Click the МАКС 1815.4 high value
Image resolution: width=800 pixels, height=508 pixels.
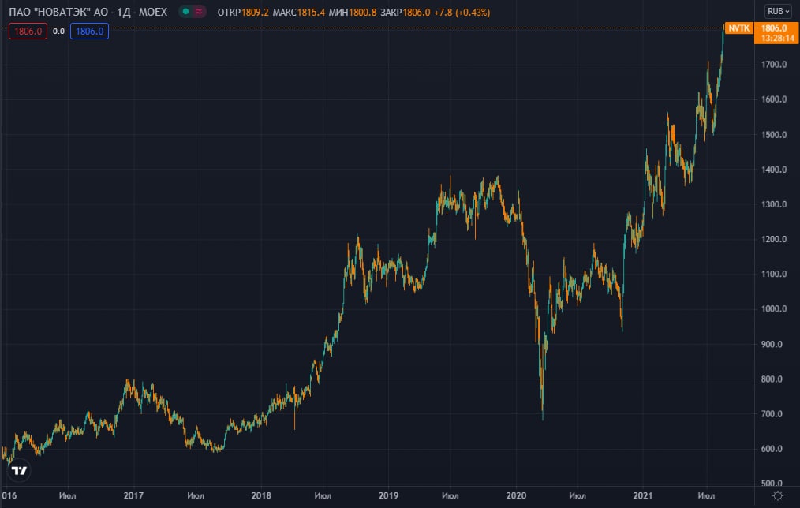coord(298,13)
